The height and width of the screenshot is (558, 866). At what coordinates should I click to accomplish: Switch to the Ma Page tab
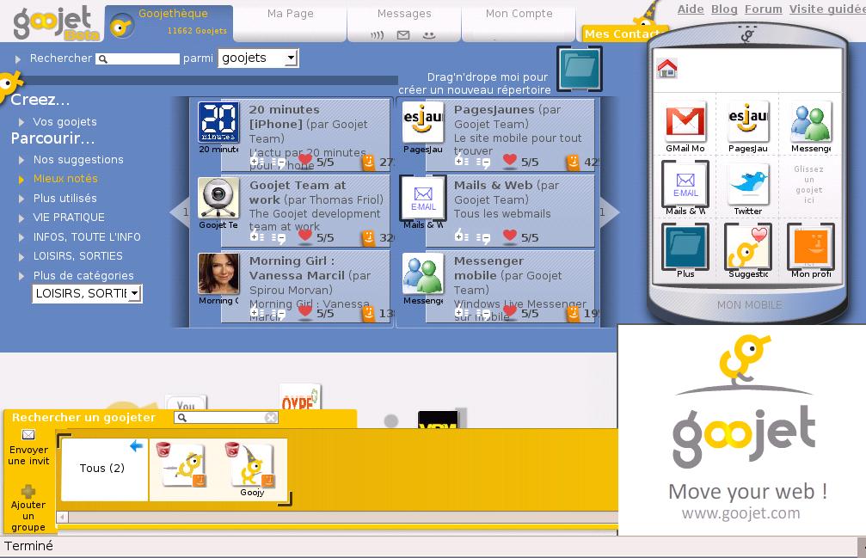click(290, 23)
